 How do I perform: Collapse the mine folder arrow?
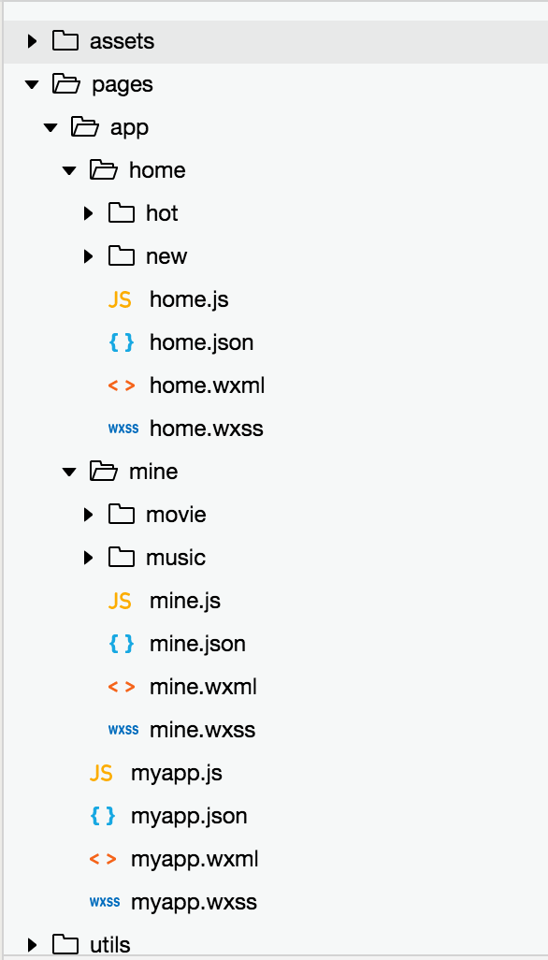tap(69, 472)
